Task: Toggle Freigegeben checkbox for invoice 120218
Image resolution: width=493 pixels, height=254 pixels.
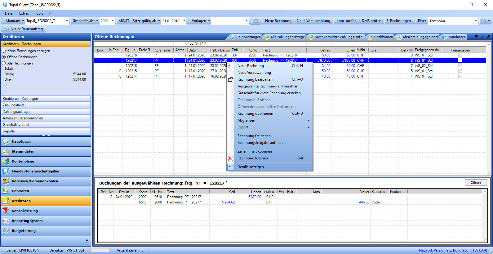Action: [460, 55]
